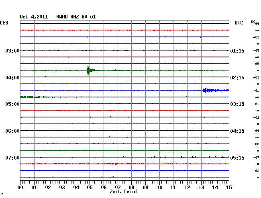
Task: Click the 05 minute axis tick label
Action: point(90,188)
